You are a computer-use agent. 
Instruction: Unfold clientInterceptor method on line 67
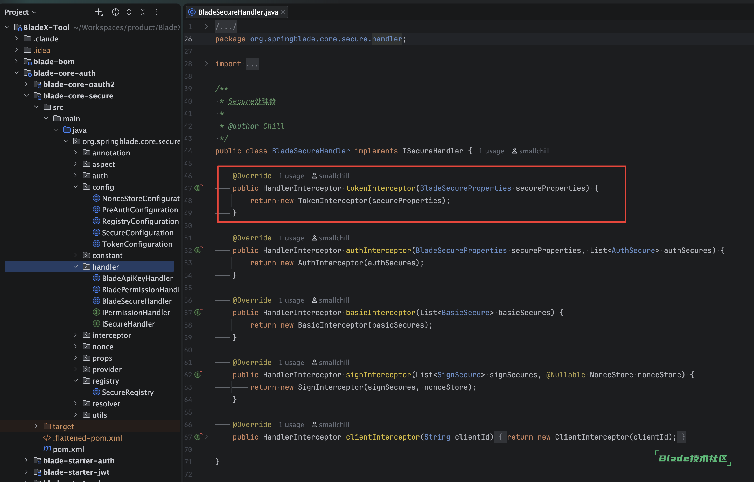tap(206, 437)
